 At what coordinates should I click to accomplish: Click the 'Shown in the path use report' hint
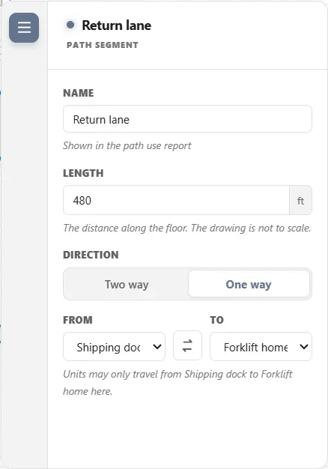(127, 145)
